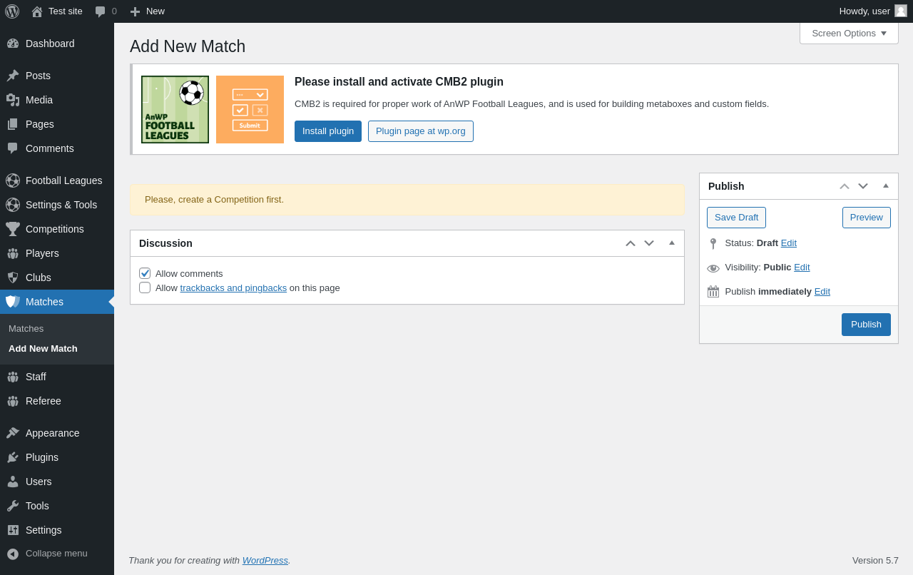
Task: Move the Publish panel down
Action: (x=863, y=186)
